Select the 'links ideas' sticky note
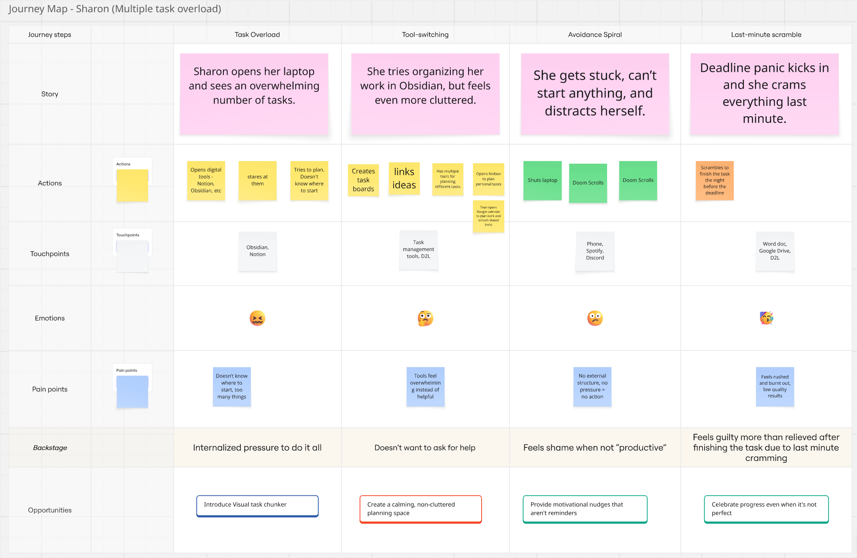The image size is (857, 558). pyautogui.click(x=404, y=178)
